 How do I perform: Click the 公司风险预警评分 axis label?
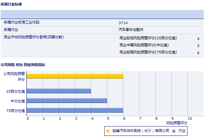(14, 77)
